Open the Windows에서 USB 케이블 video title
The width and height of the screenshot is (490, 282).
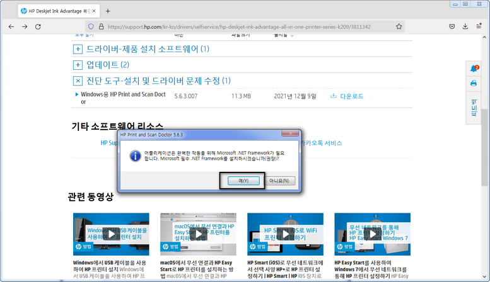pos(109,266)
